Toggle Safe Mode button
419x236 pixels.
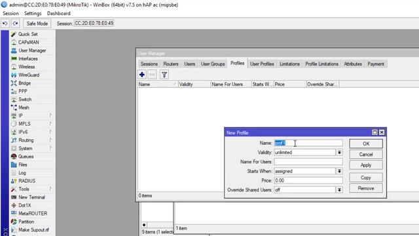(x=37, y=24)
